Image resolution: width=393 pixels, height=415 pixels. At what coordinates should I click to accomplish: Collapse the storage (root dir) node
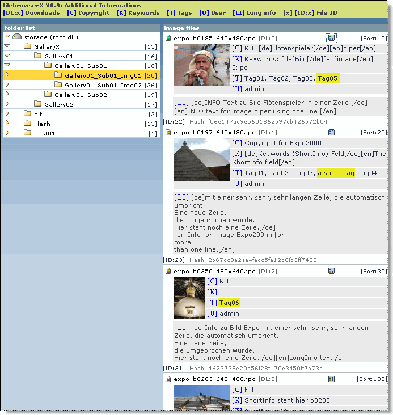[7, 37]
